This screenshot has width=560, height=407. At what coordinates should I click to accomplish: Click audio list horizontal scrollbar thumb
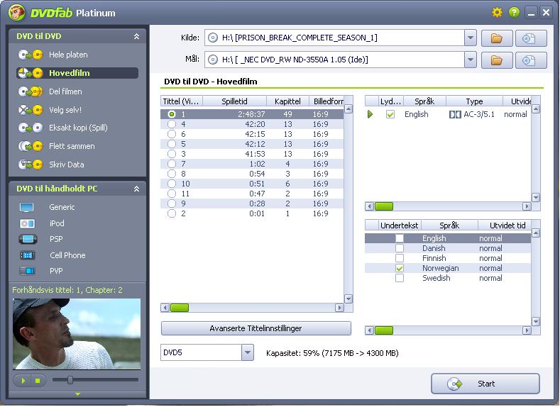384,206
